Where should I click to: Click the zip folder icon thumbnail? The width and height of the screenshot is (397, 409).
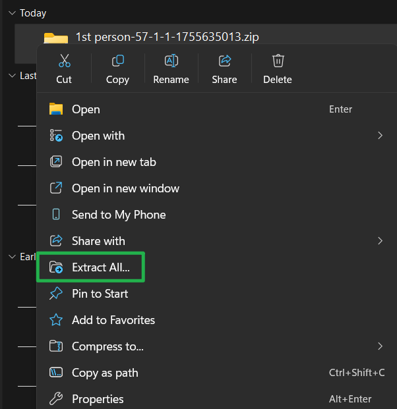(x=56, y=38)
